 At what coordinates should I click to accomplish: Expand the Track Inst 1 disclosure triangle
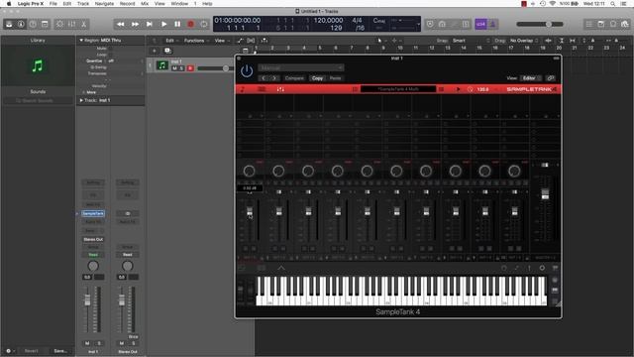click(81, 100)
